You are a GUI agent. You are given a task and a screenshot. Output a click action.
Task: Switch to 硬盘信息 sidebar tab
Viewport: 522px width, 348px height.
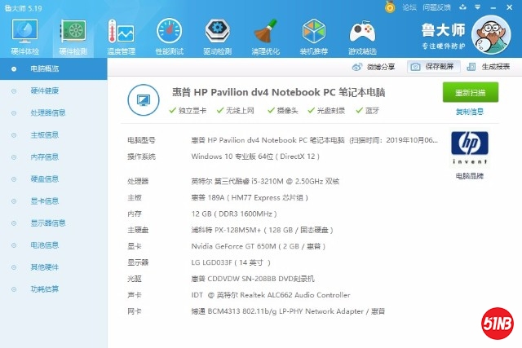point(44,178)
